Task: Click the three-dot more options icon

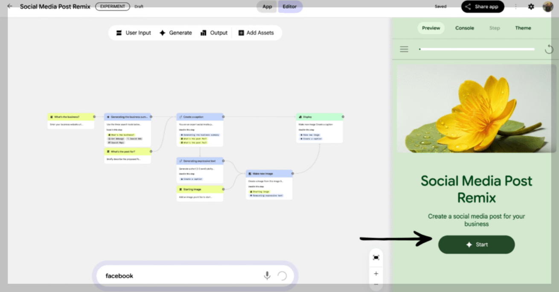Action: (x=516, y=7)
